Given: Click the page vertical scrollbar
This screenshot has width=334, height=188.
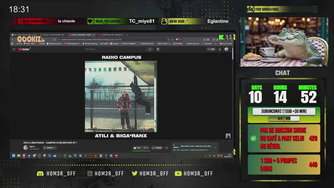Looking at the screenshot, I should [x=232, y=54].
